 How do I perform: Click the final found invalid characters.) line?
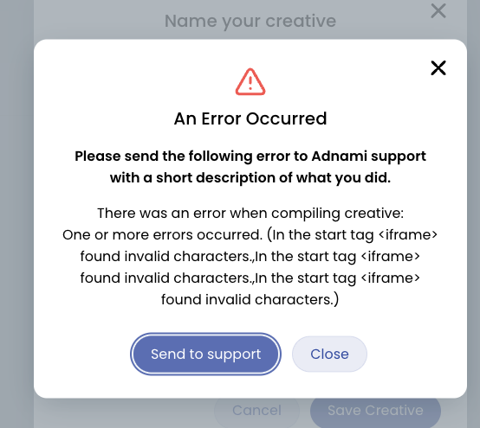[250, 300]
